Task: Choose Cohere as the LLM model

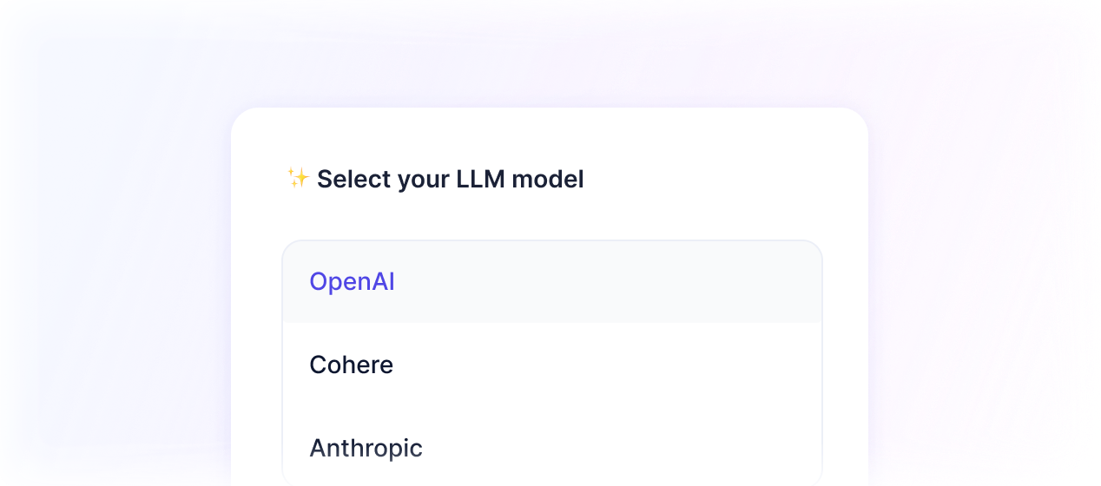Action: 552,364
